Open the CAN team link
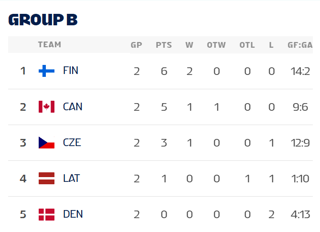The height and width of the screenshot is (232, 320). coord(73,106)
